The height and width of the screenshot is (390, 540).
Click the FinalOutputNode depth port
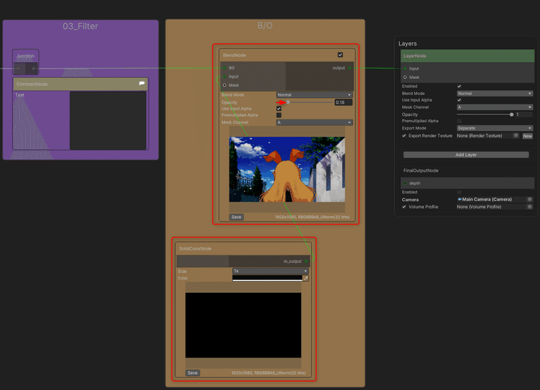coord(405,183)
